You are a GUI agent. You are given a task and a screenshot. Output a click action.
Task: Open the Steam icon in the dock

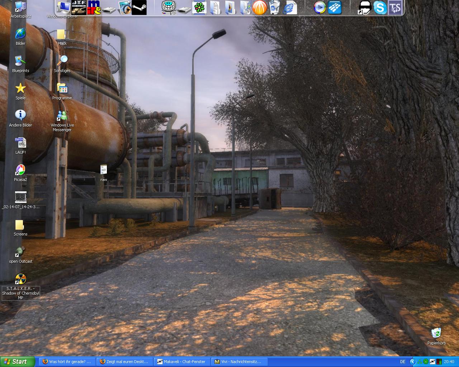pyautogui.click(x=139, y=8)
